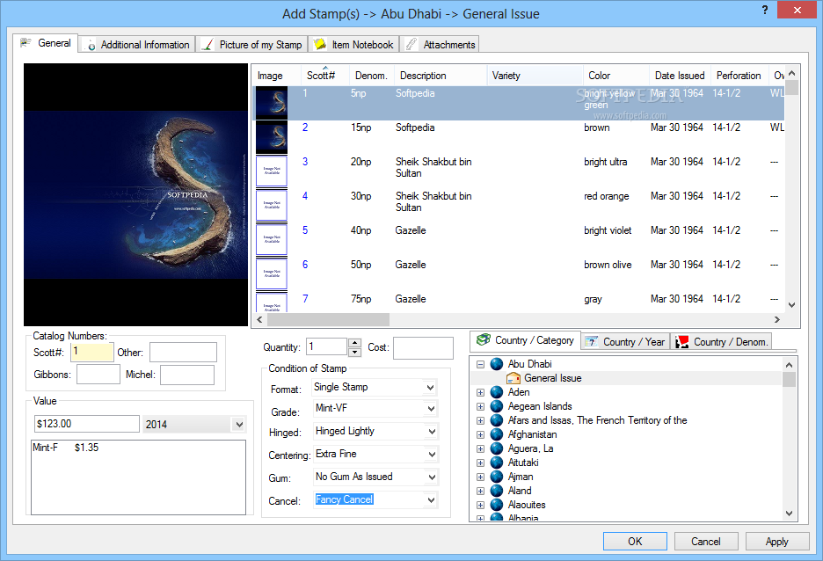
Task: Select the General Issue tree item
Action: [x=553, y=378]
